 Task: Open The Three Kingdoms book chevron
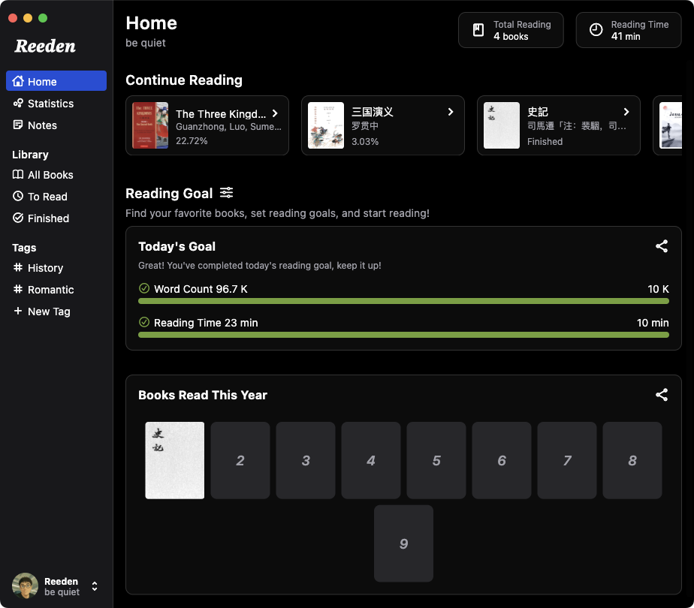click(x=275, y=113)
